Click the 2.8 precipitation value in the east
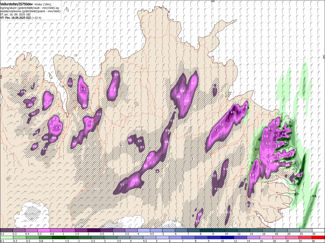 (x=284, y=133)
